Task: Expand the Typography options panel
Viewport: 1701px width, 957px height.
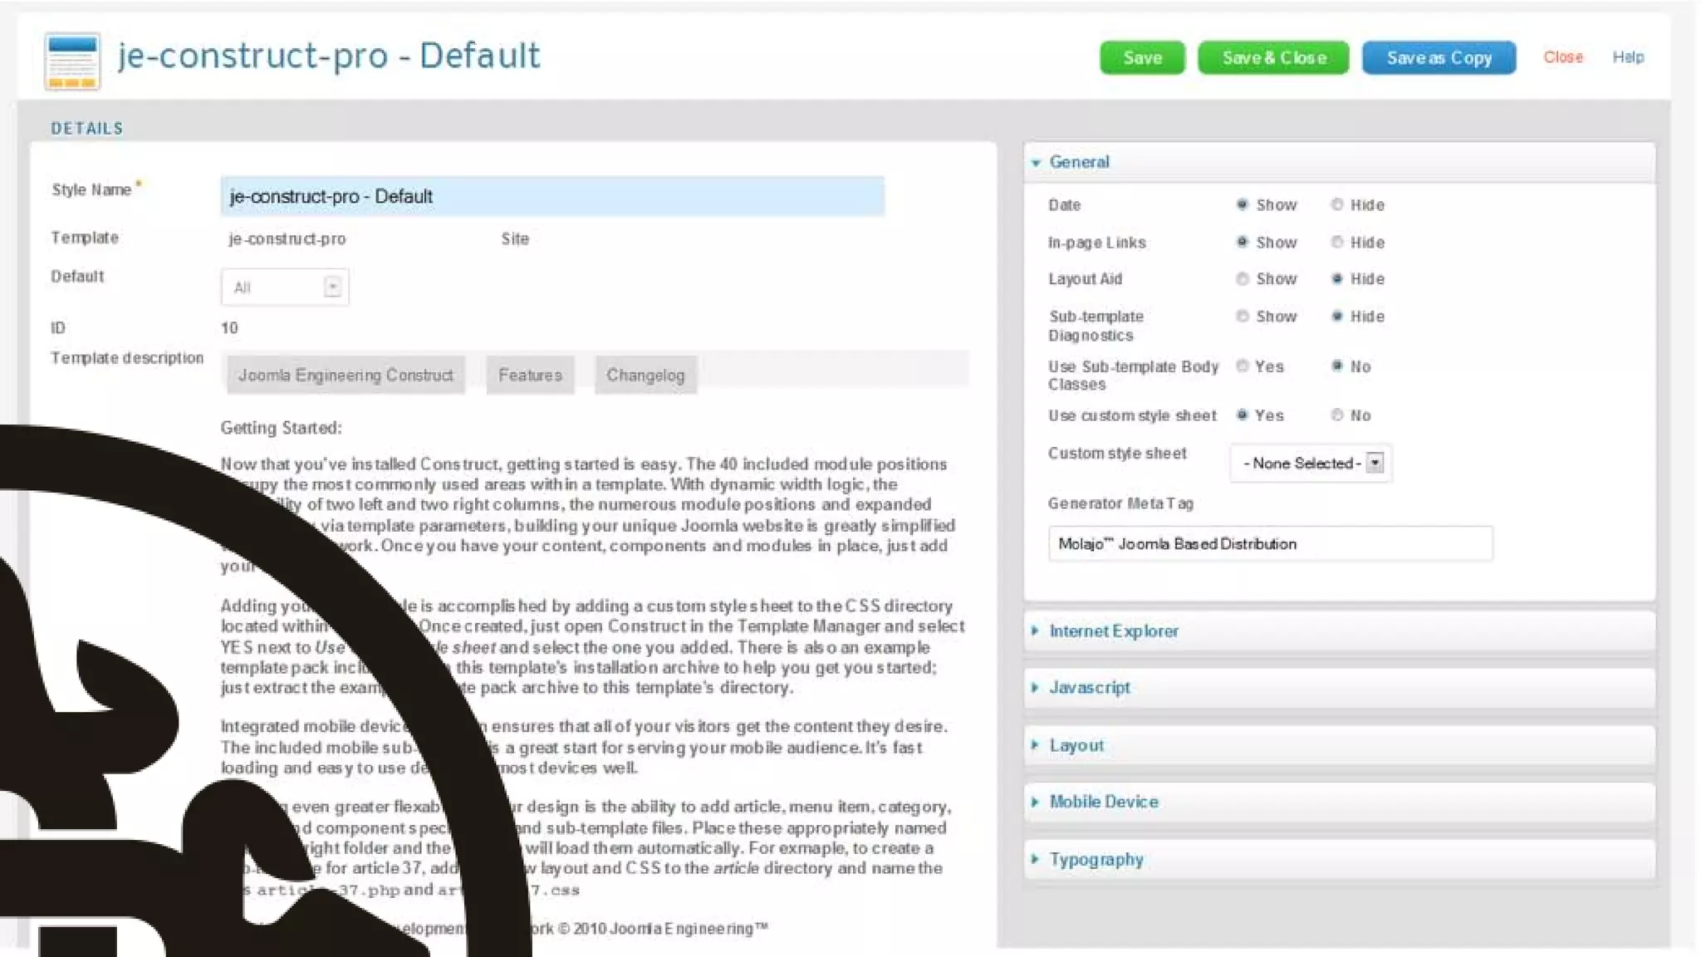Action: point(1096,860)
